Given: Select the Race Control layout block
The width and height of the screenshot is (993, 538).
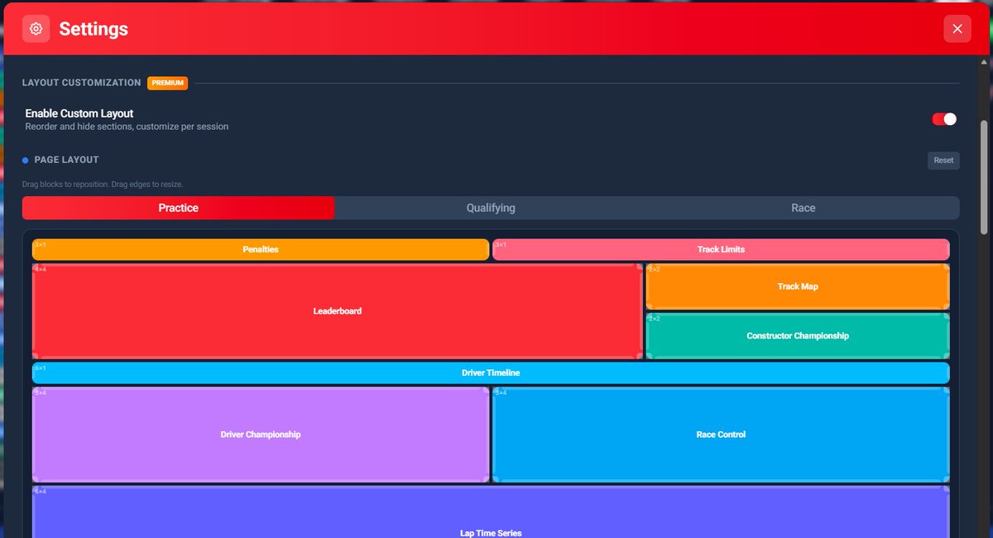Looking at the screenshot, I should coord(721,435).
